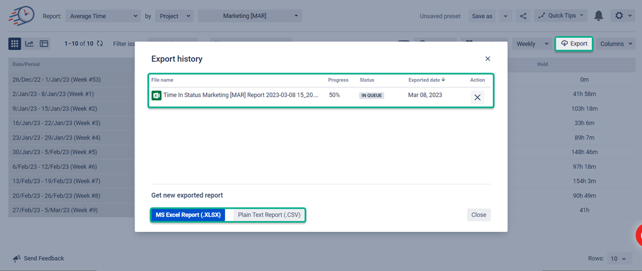
Task: Click row 30/Jan/23 - 5/Feb/23 (Week #5)
Action: [55, 152]
